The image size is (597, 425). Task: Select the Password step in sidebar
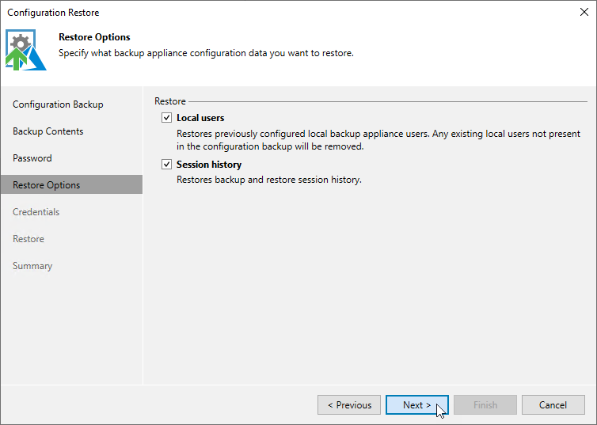point(32,158)
